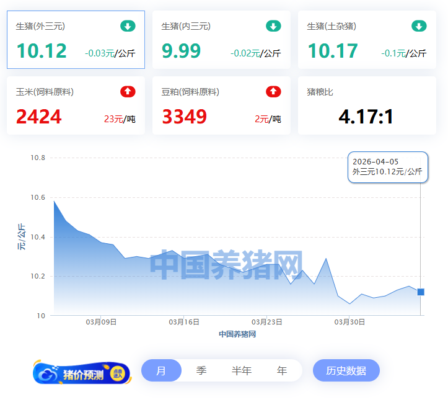Open the 猪价预测 banner text
Screen dimensions: 448x402
point(83,374)
